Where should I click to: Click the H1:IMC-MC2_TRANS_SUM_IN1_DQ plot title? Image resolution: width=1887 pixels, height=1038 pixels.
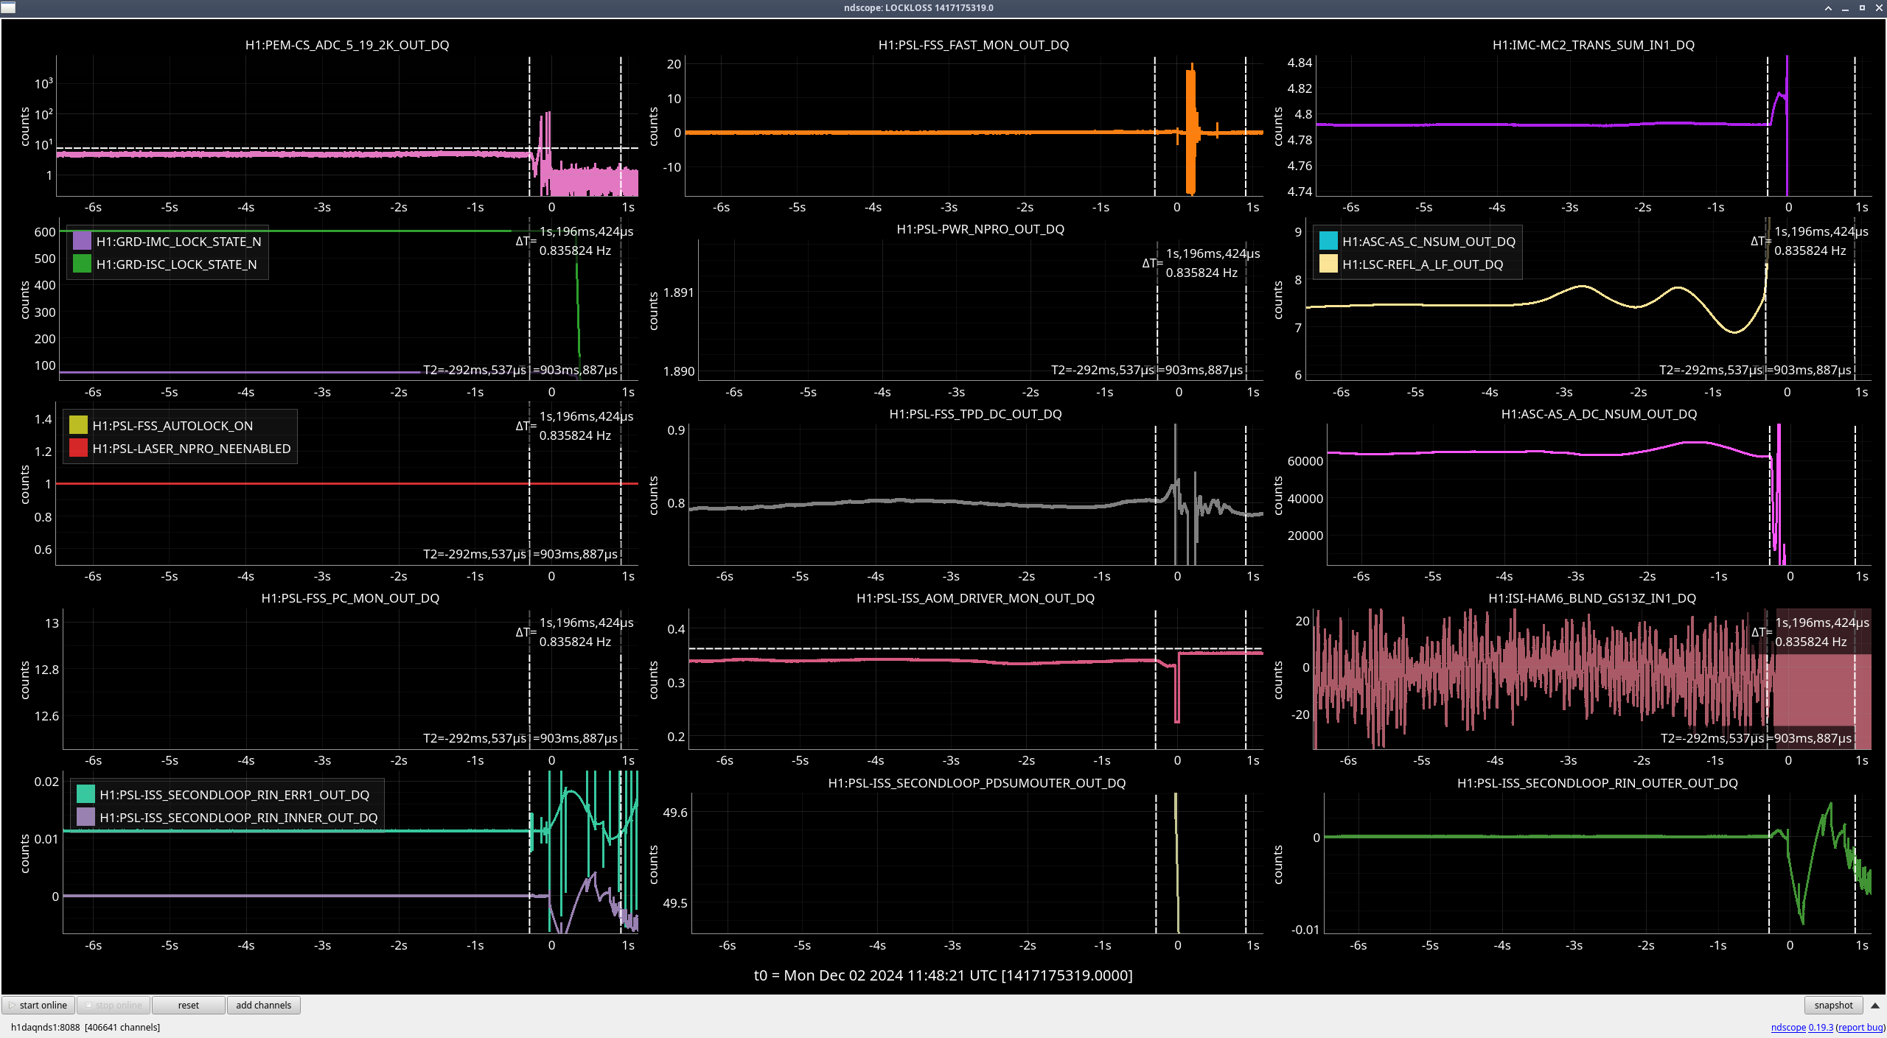[x=1594, y=45]
